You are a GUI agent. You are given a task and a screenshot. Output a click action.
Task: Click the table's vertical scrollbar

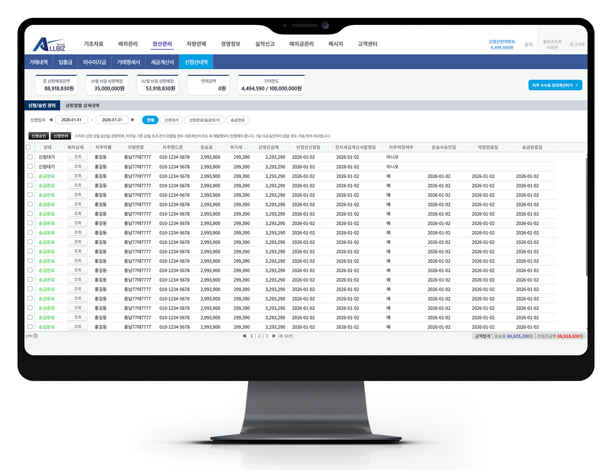click(x=586, y=217)
